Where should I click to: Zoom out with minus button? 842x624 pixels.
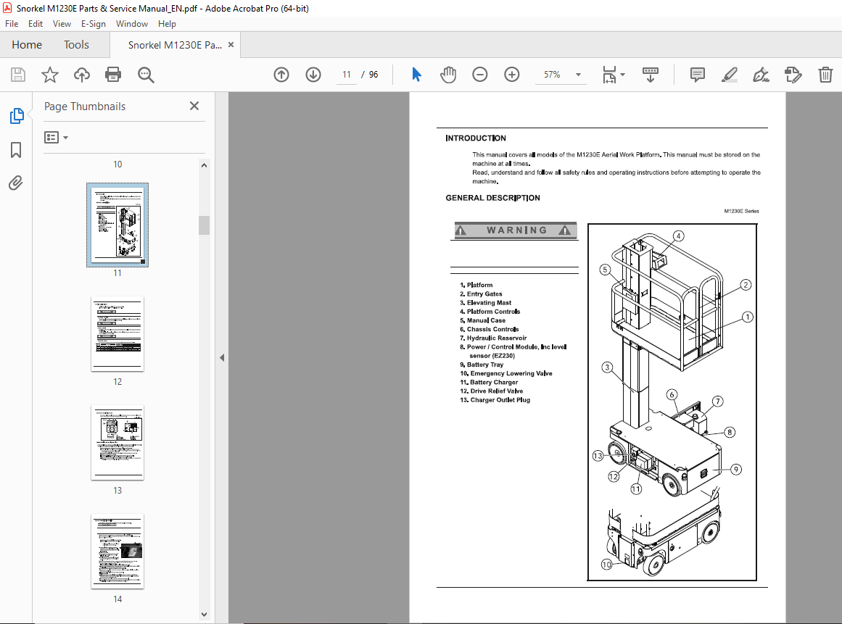tap(479, 75)
